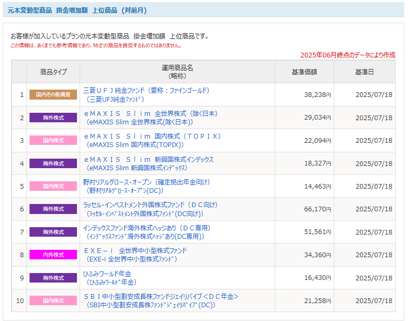Click 海外株式 badge in row 7
Image resolution: width=408 pixels, height=321 pixels.
[x=53, y=232]
